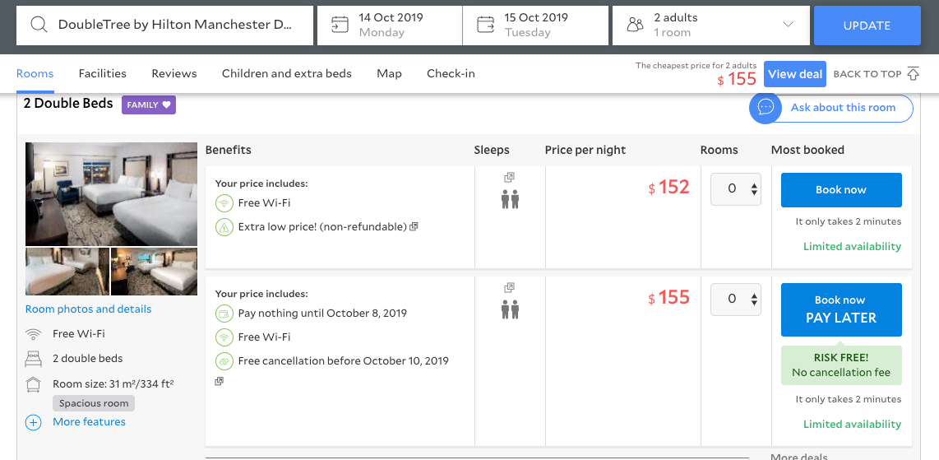
Task: Click the guests people icon
Action: (x=635, y=25)
